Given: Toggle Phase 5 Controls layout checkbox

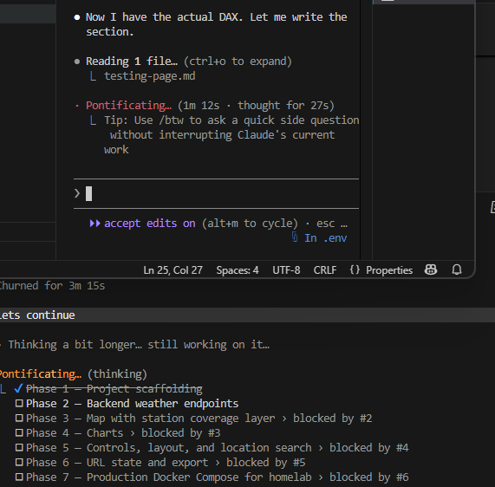Looking at the screenshot, I should click(x=19, y=447).
